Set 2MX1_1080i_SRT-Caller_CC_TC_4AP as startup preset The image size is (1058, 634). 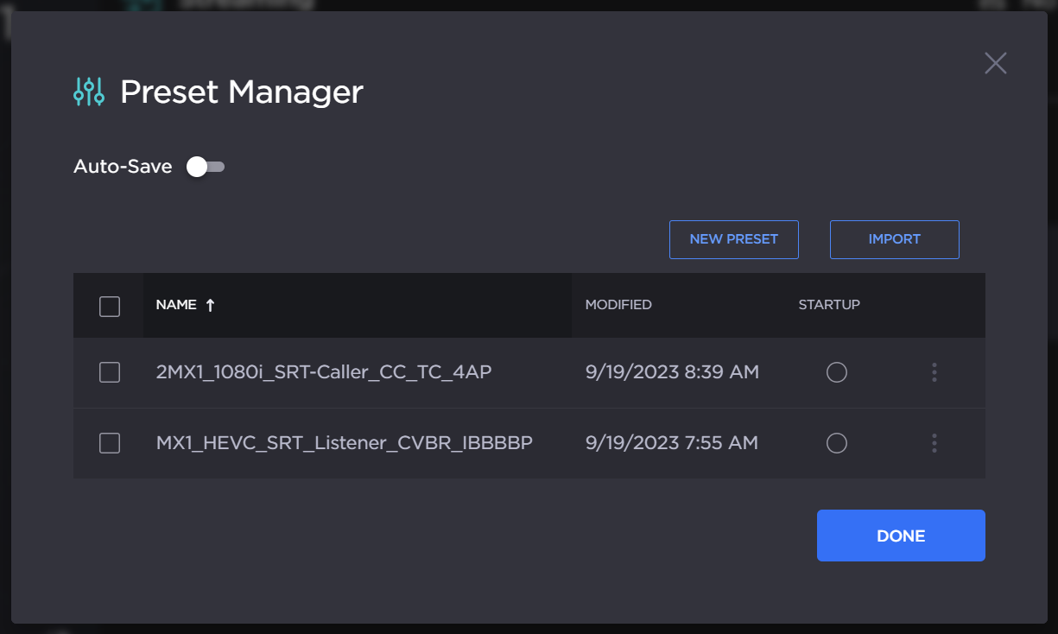[x=836, y=372]
